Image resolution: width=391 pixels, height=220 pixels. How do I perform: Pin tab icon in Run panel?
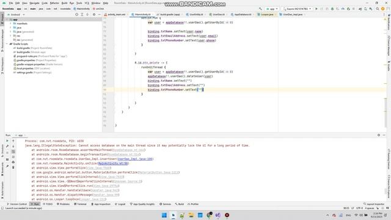[7, 166]
